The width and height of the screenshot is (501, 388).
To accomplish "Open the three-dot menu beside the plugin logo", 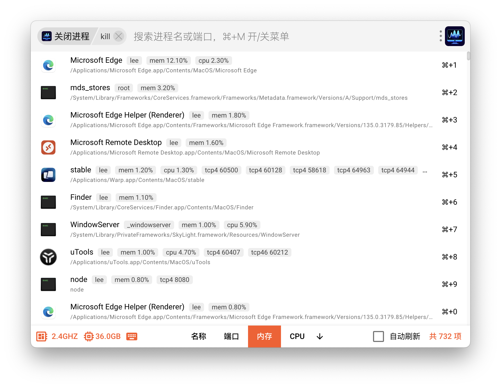I will [441, 36].
